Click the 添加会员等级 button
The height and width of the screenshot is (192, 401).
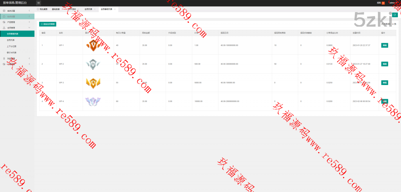[48, 24]
